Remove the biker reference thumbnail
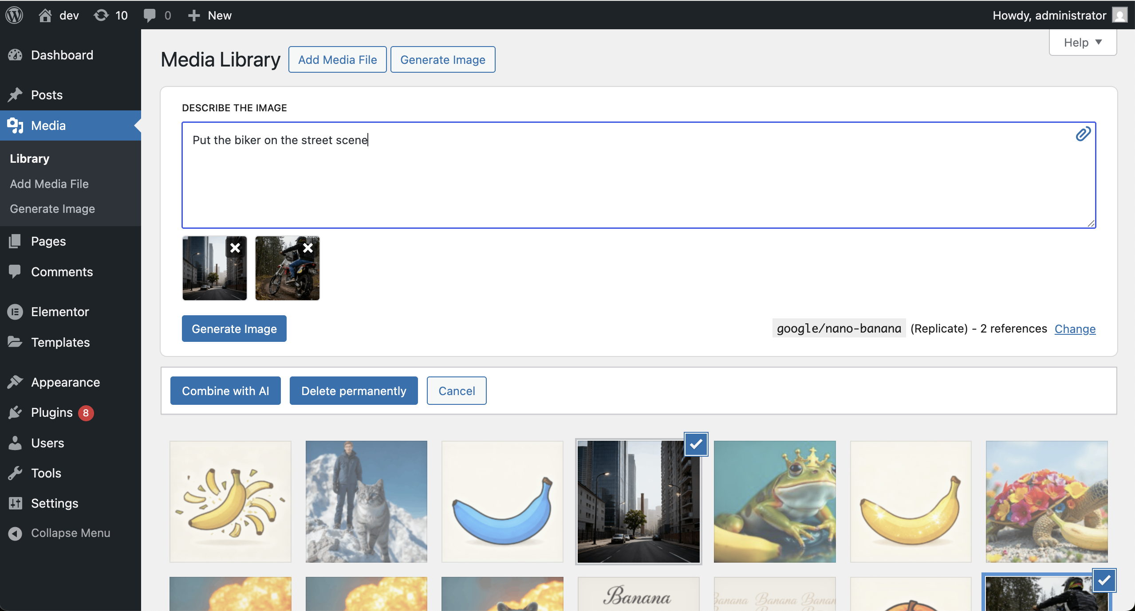 click(x=308, y=248)
